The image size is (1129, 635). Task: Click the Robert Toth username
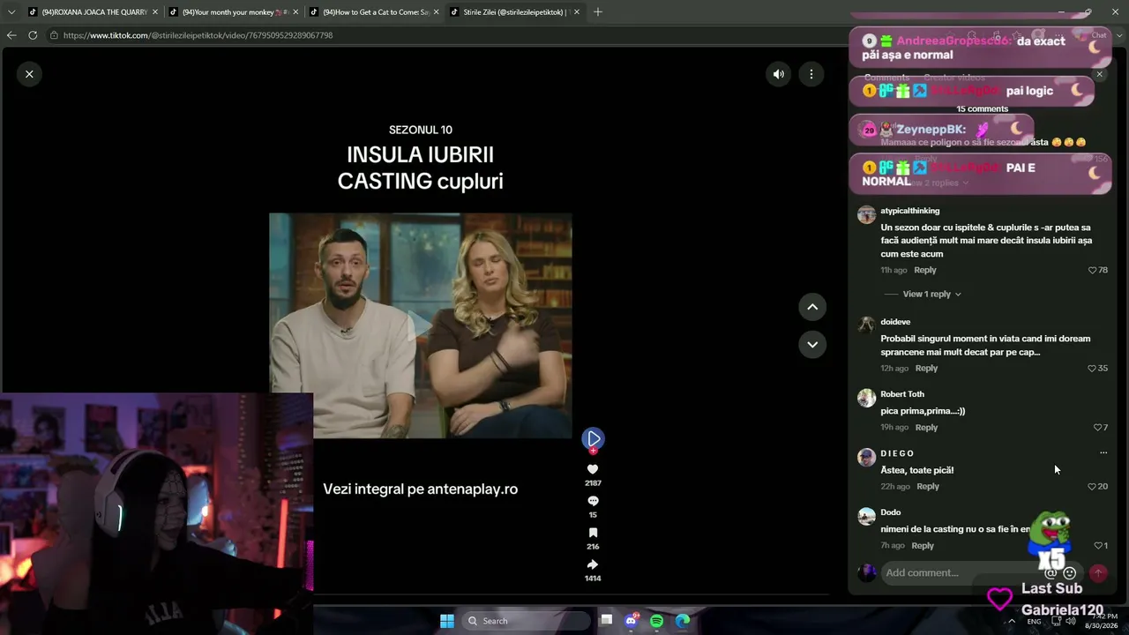coord(902,394)
